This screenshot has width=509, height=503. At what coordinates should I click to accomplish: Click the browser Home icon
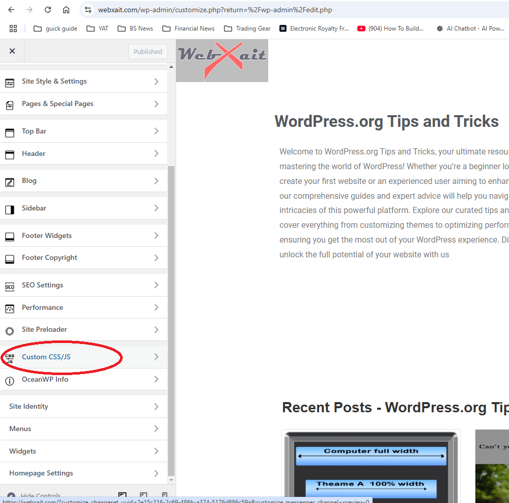pos(66,10)
